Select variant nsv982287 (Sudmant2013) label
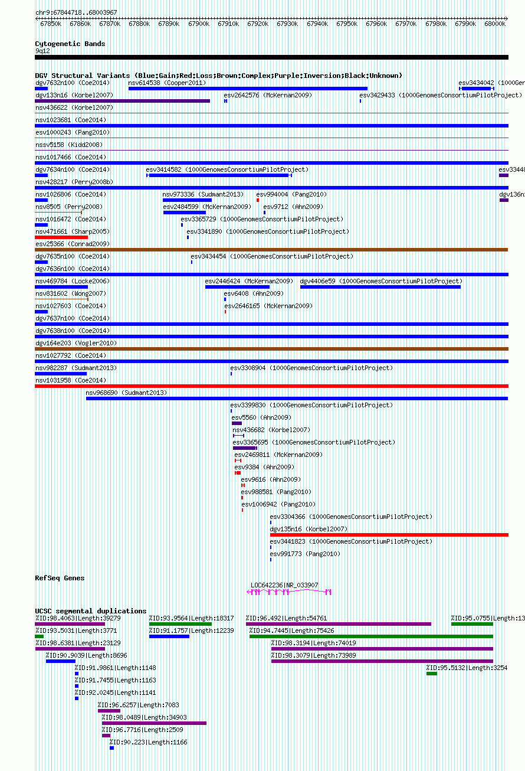525x771 pixels. pyautogui.click(x=76, y=368)
